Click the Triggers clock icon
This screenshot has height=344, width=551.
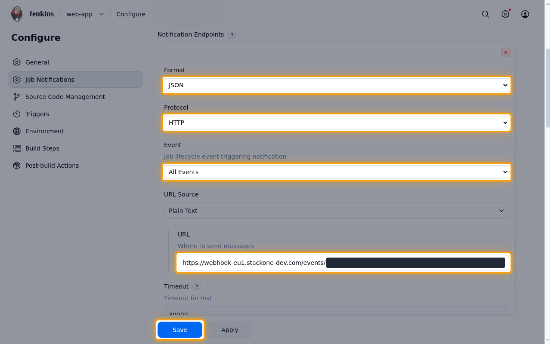tap(17, 114)
